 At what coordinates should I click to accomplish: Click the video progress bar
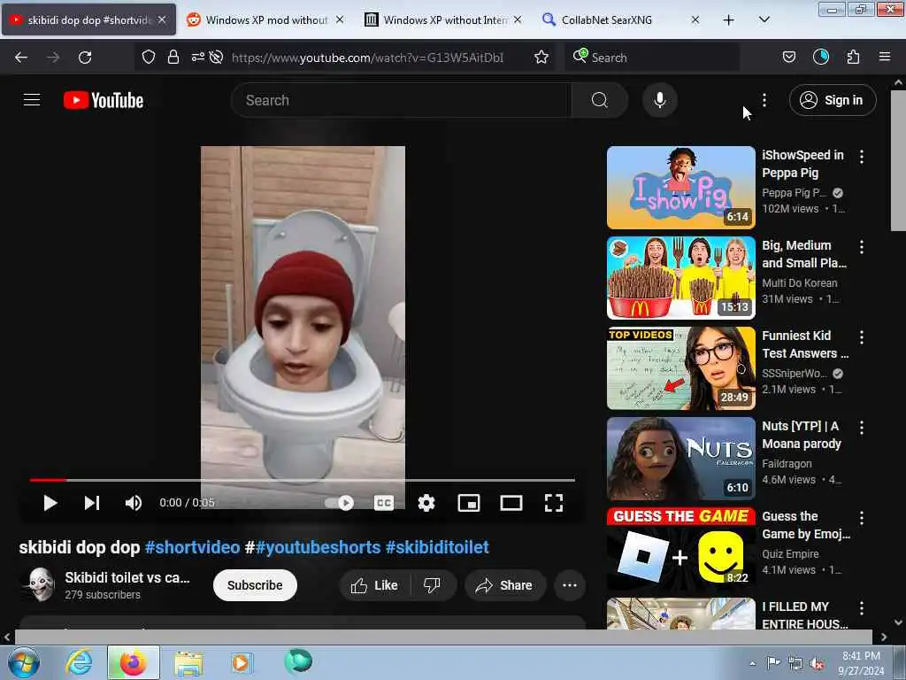click(x=303, y=480)
